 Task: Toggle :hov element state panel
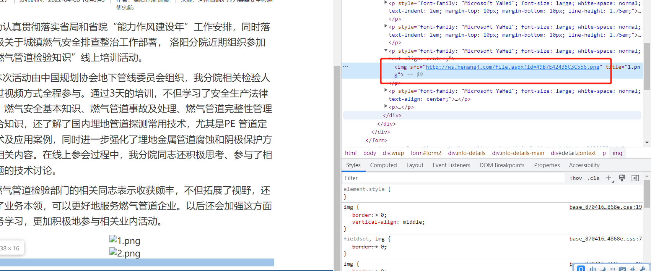576,178
